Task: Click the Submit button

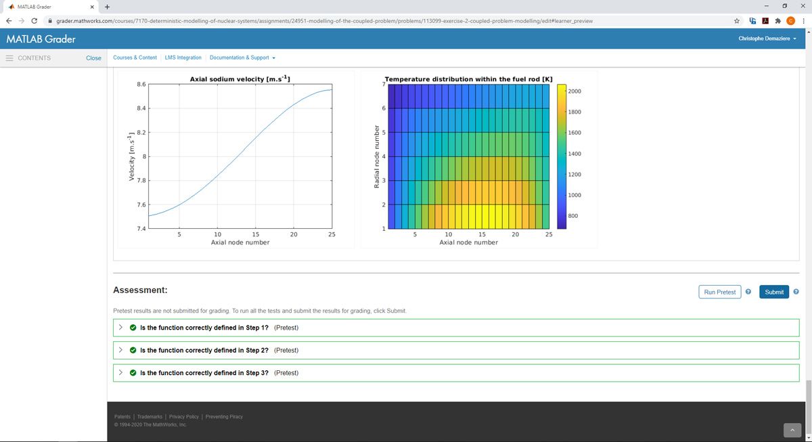Action: coord(773,292)
